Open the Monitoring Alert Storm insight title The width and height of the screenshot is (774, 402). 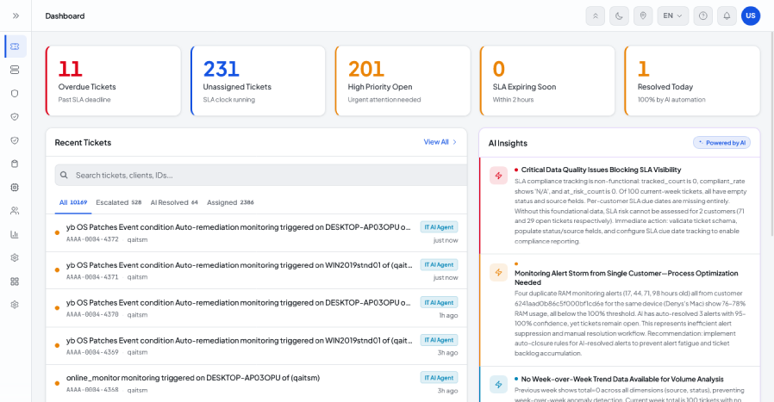(x=626, y=278)
